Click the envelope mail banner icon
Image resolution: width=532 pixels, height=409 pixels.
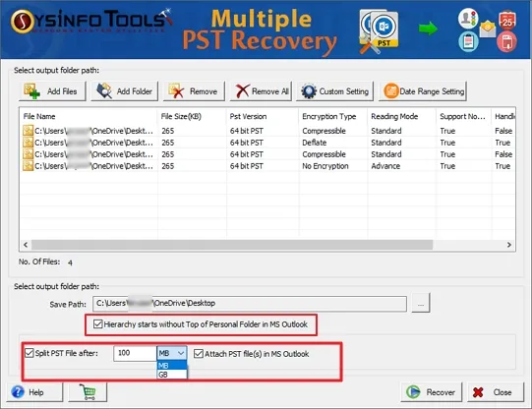coord(488,29)
